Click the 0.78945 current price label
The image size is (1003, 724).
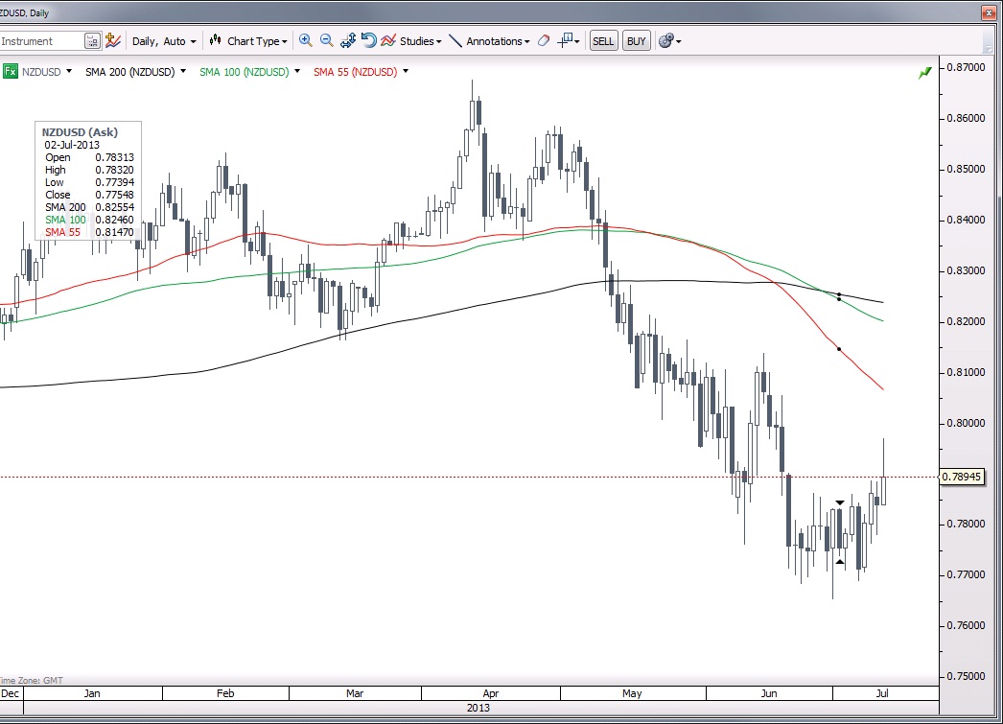[x=960, y=477]
